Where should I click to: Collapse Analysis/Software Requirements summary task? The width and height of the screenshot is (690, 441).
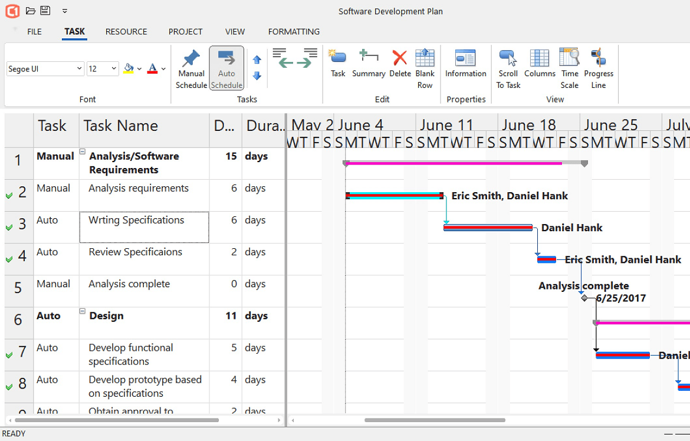coord(83,152)
